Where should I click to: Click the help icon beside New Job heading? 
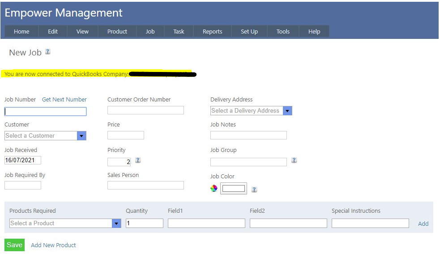pos(48,52)
